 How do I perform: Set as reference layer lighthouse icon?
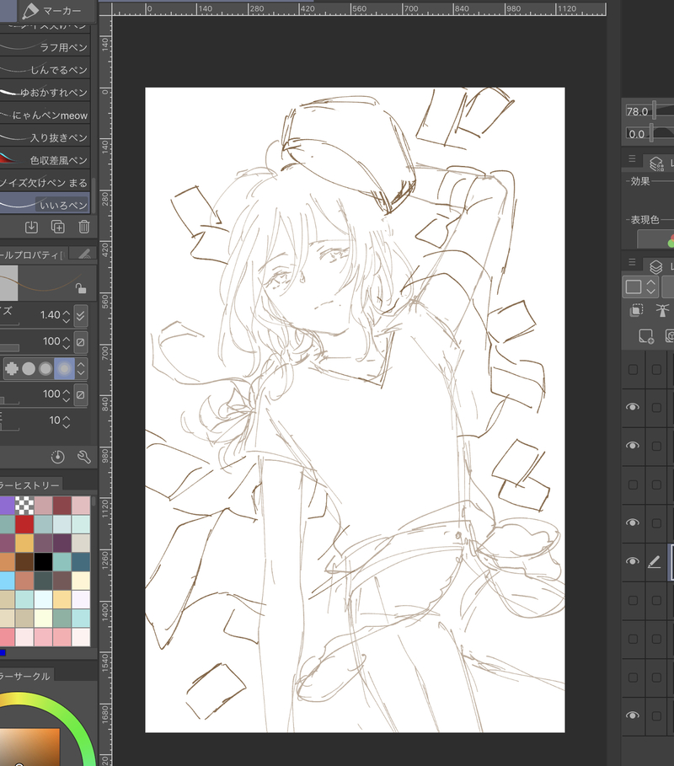click(662, 310)
